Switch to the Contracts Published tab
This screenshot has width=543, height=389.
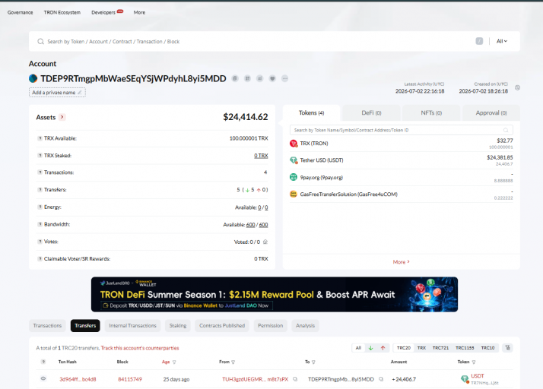[222, 326]
